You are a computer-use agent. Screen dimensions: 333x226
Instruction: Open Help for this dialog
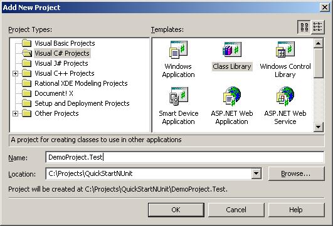pyautogui.click(x=296, y=210)
